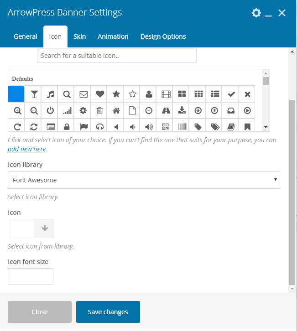Pick the clockwise repeat arrow icon
The height and width of the screenshot is (332, 297).
17,127
